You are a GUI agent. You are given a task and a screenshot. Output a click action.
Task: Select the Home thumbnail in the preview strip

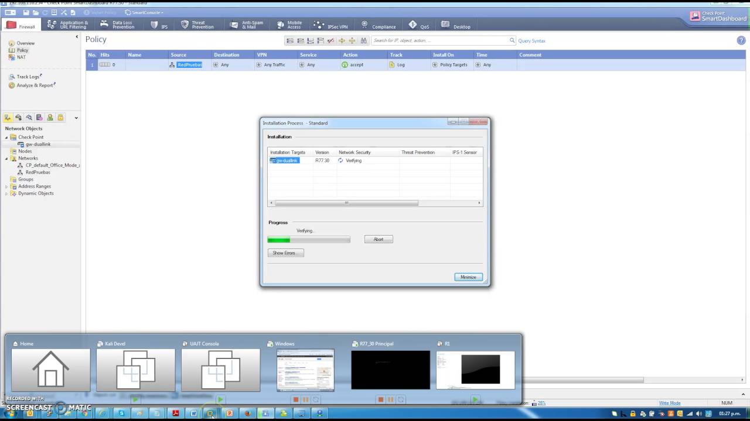[x=51, y=369]
